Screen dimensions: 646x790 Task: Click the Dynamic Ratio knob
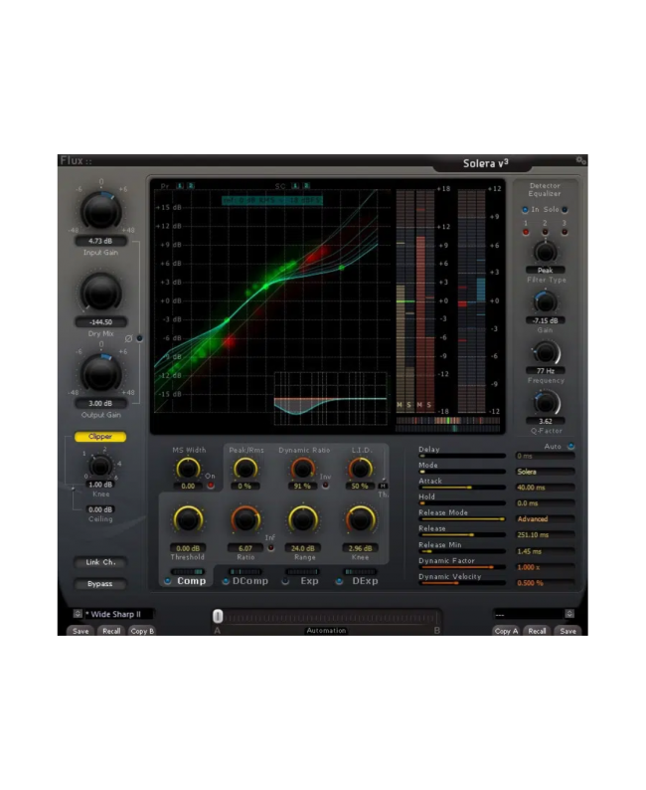click(x=302, y=469)
